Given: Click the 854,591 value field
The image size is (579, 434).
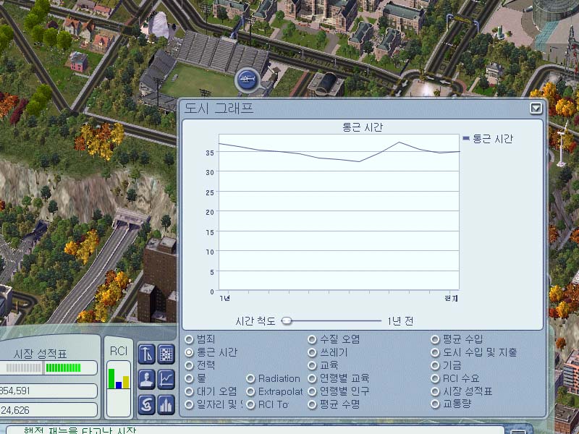Looking at the screenshot, I should (48, 391).
